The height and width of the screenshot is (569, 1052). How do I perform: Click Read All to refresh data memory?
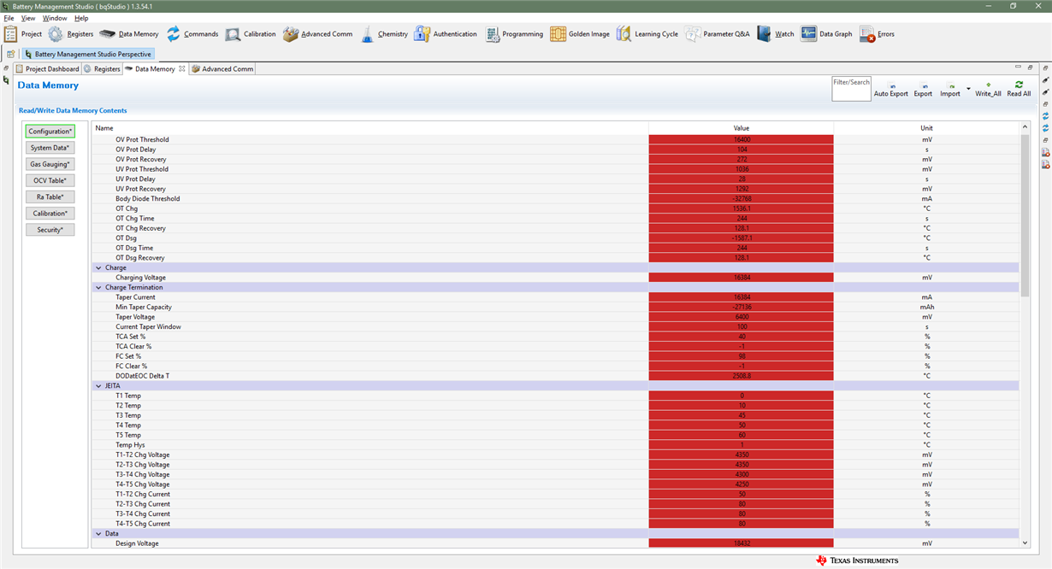pyautogui.click(x=1019, y=90)
